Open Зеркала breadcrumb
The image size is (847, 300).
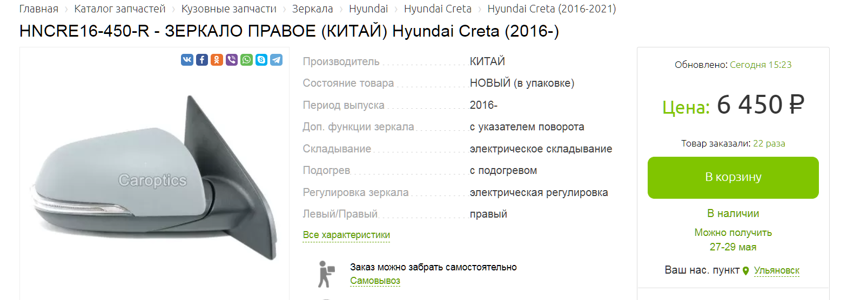pyautogui.click(x=313, y=9)
